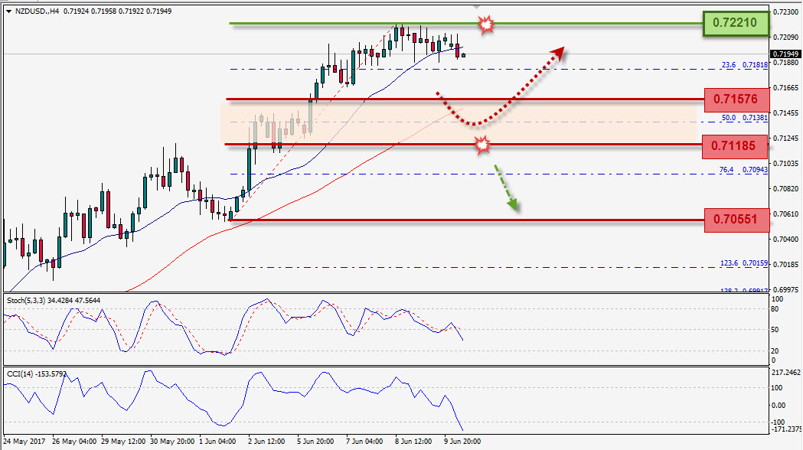Screen dimensions: 803x450
Task: Click the 26 May 04:00 time label
Action: pos(74,442)
